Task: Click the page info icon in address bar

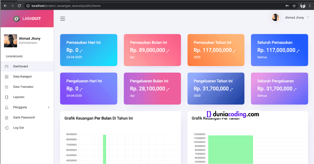Action: click(x=28, y=5)
